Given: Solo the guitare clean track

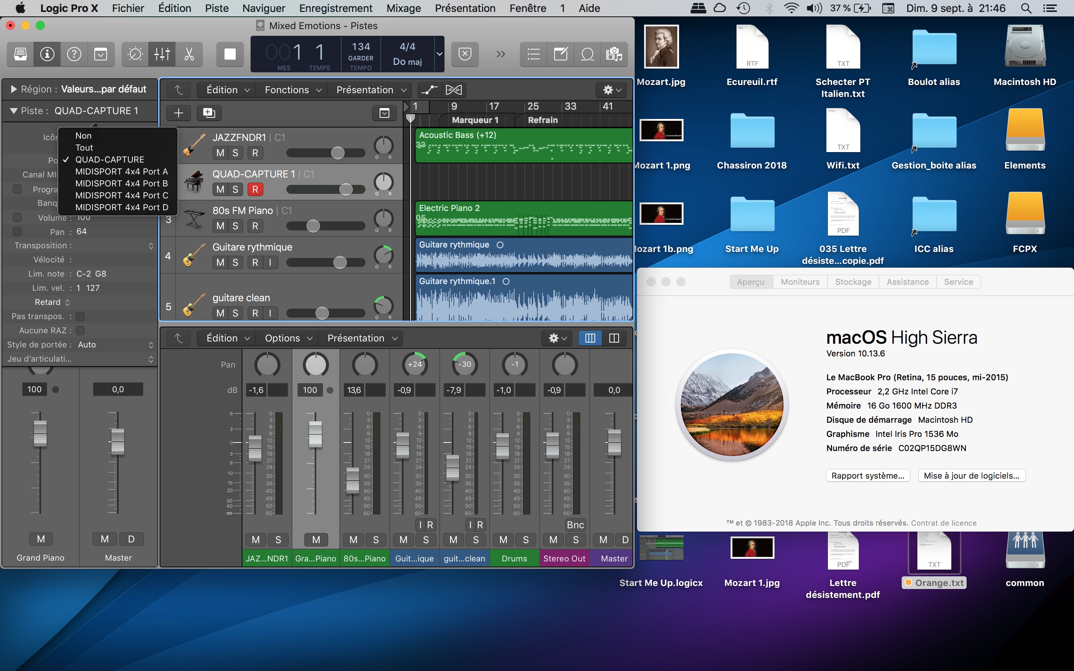Looking at the screenshot, I should pos(235,313).
